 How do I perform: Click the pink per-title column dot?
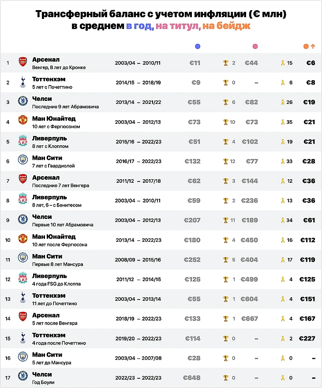point(255,46)
